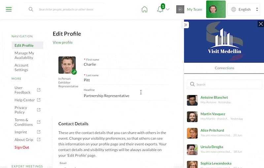Click the connections search magnifier icon
This screenshot has width=264, height=168.
pos(192,84)
